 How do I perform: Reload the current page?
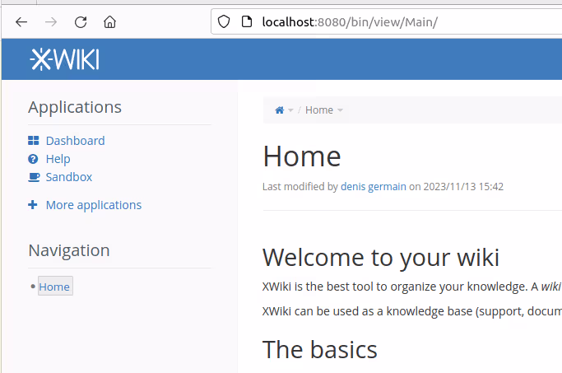coord(81,22)
